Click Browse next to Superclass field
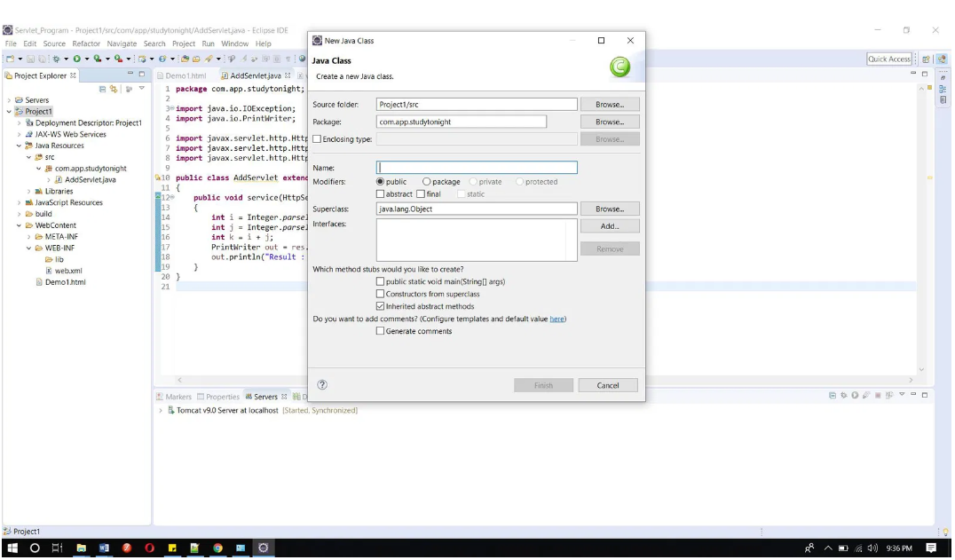 tap(609, 209)
